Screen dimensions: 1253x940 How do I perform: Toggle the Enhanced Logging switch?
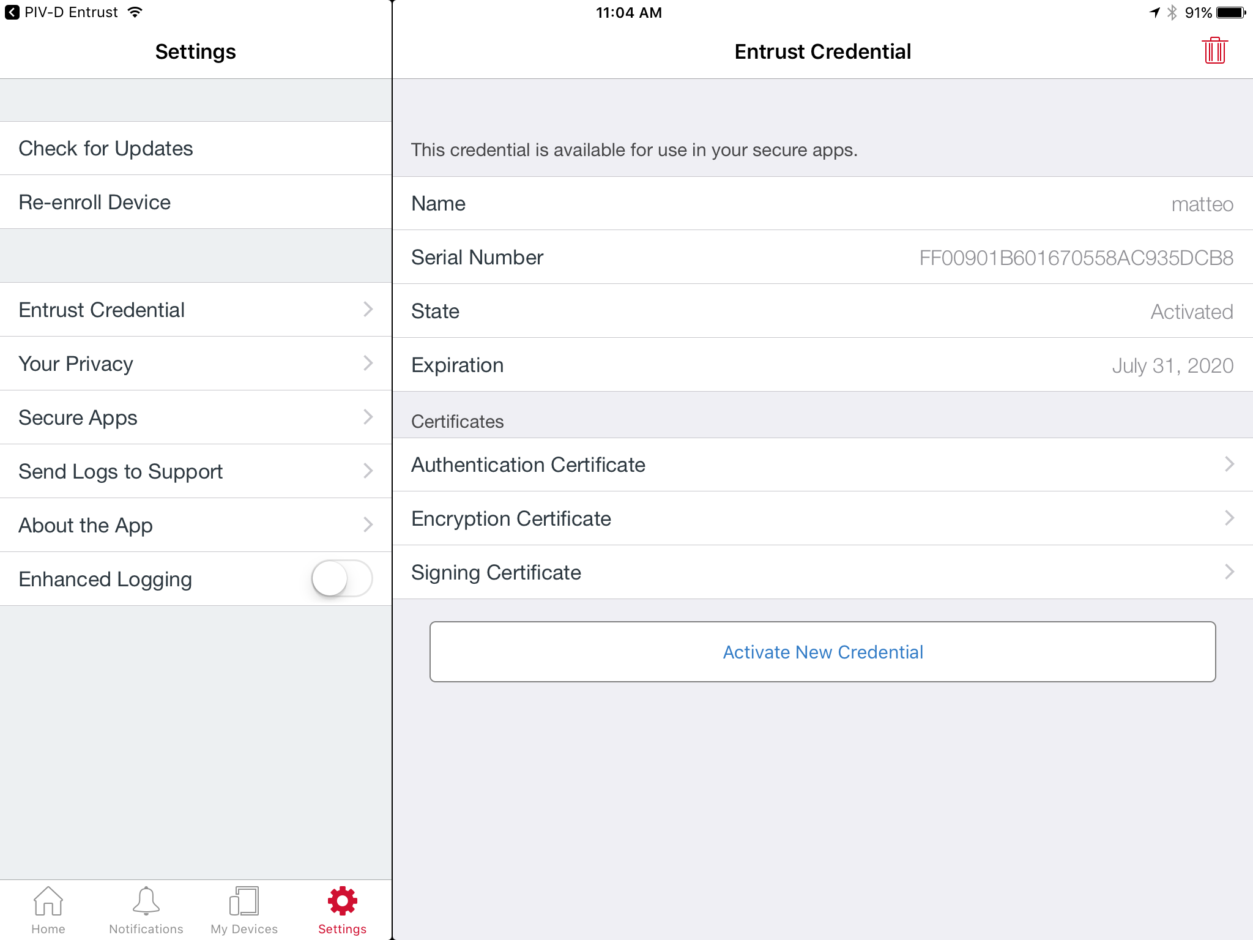point(342,578)
